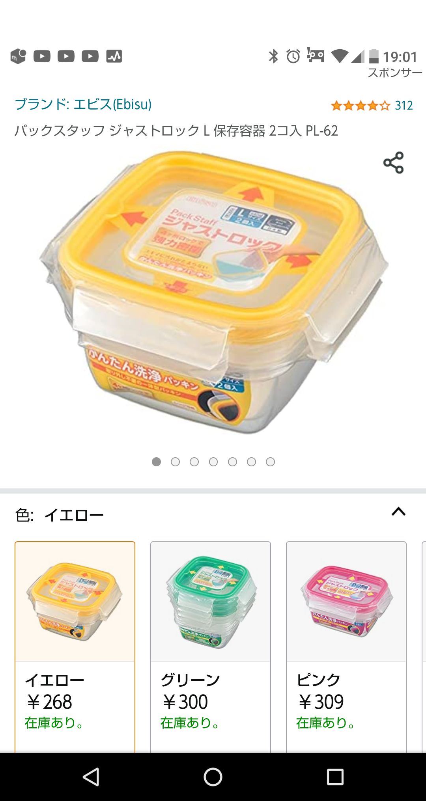Tap the Android back navigation button
426x801 pixels.
pos(91,777)
